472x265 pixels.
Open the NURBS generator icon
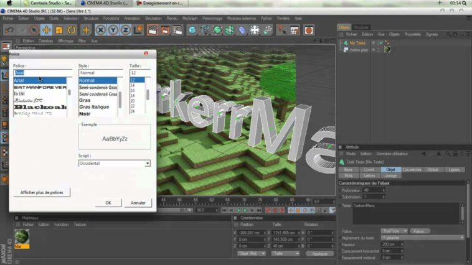217,30
